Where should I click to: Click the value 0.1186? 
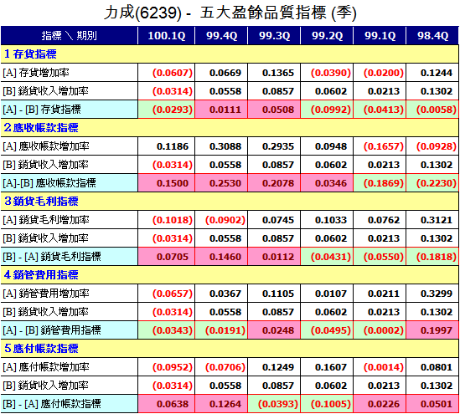[173, 146]
